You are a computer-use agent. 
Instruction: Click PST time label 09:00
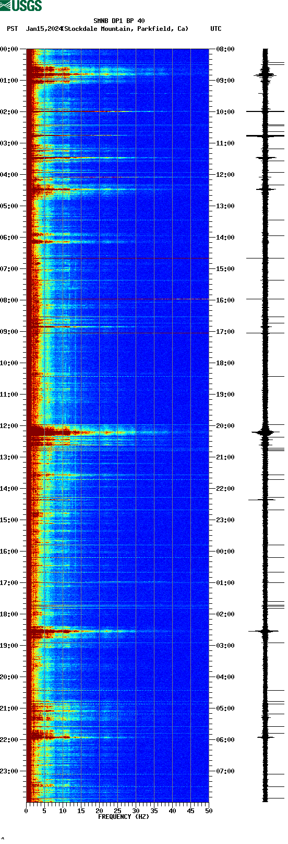pyautogui.click(x=9, y=332)
